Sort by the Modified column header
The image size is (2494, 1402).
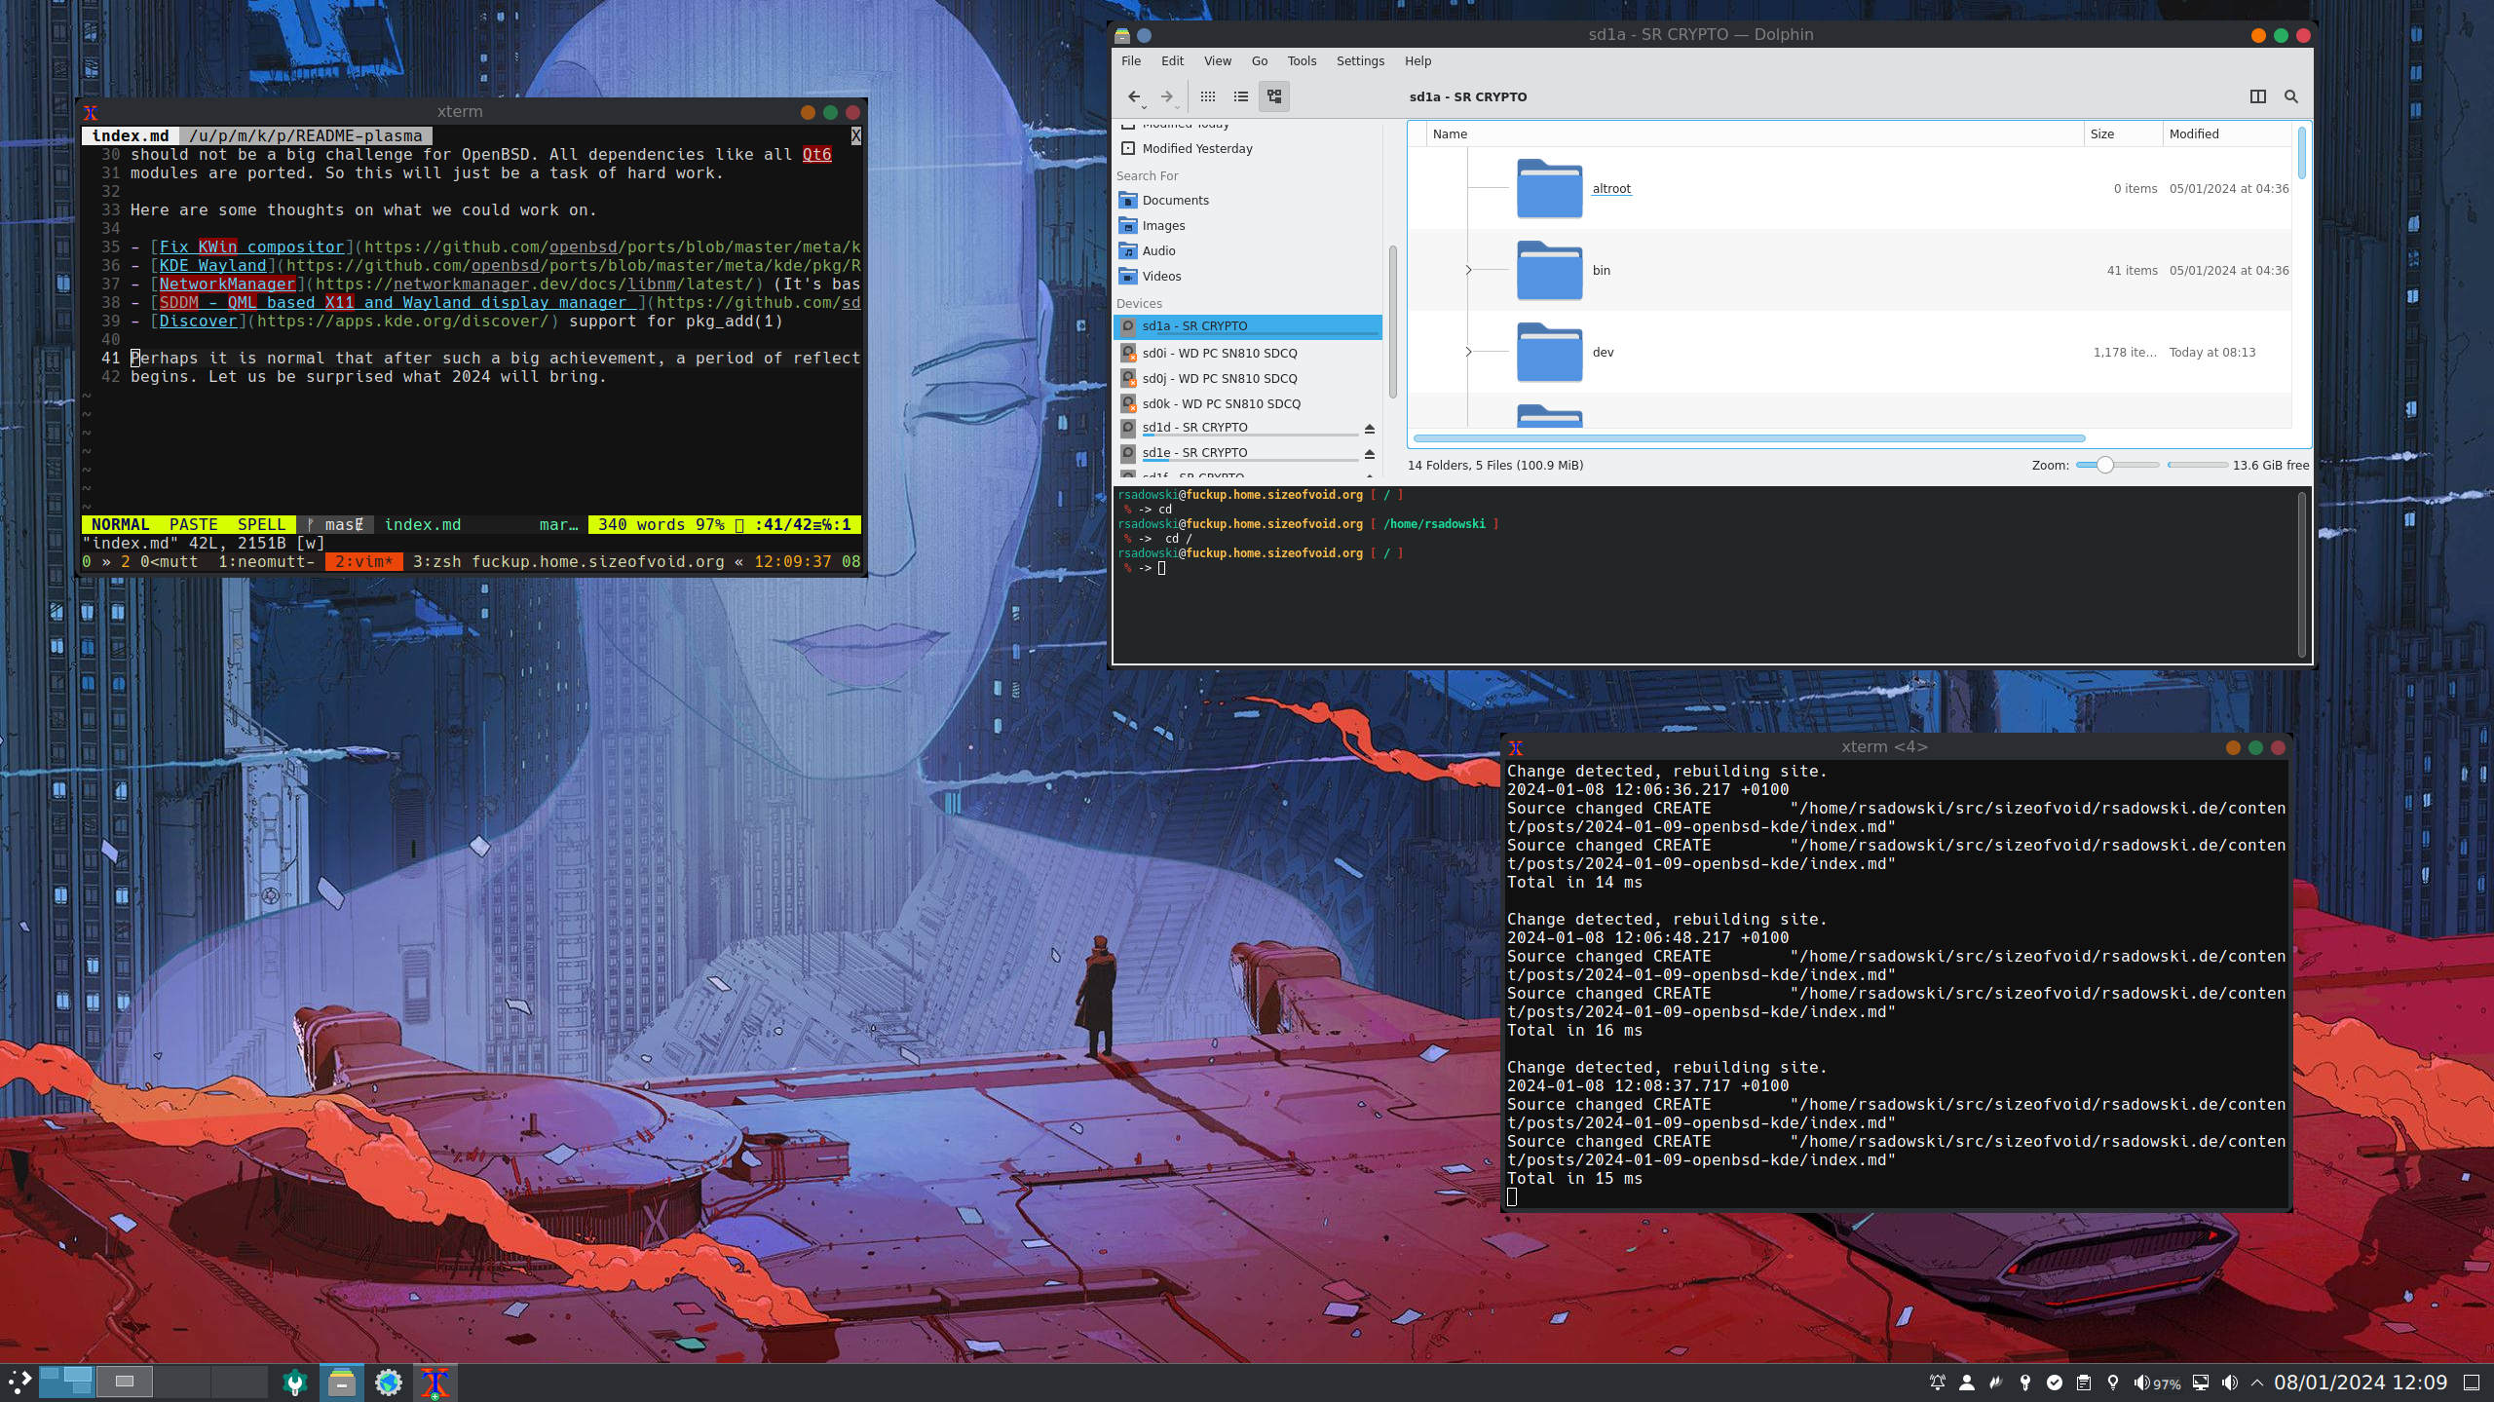coord(2193,134)
